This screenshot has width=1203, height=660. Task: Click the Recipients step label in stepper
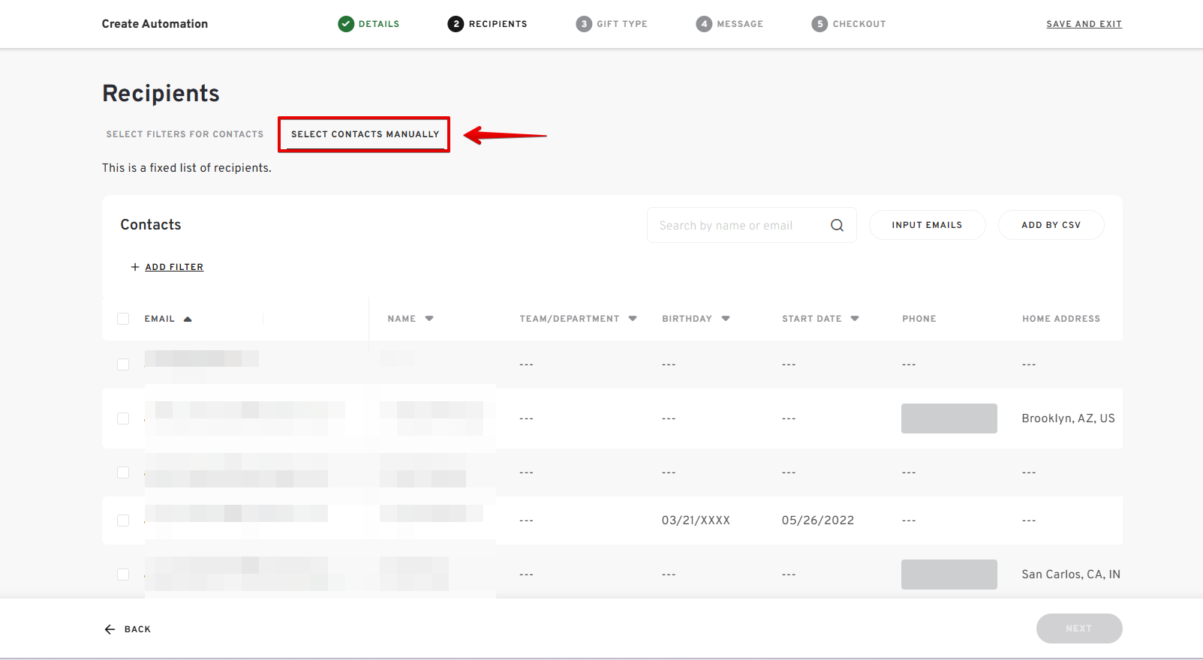coord(498,24)
